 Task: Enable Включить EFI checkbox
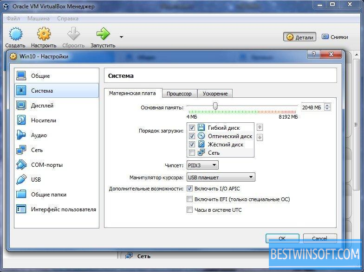[x=189, y=199]
